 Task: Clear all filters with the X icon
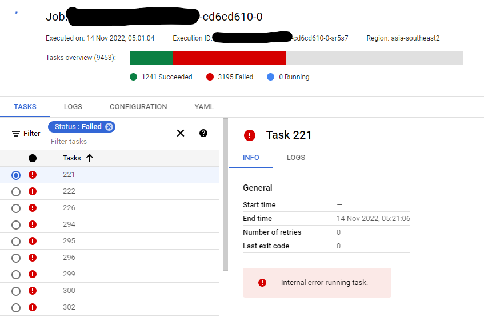pos(181,133)
